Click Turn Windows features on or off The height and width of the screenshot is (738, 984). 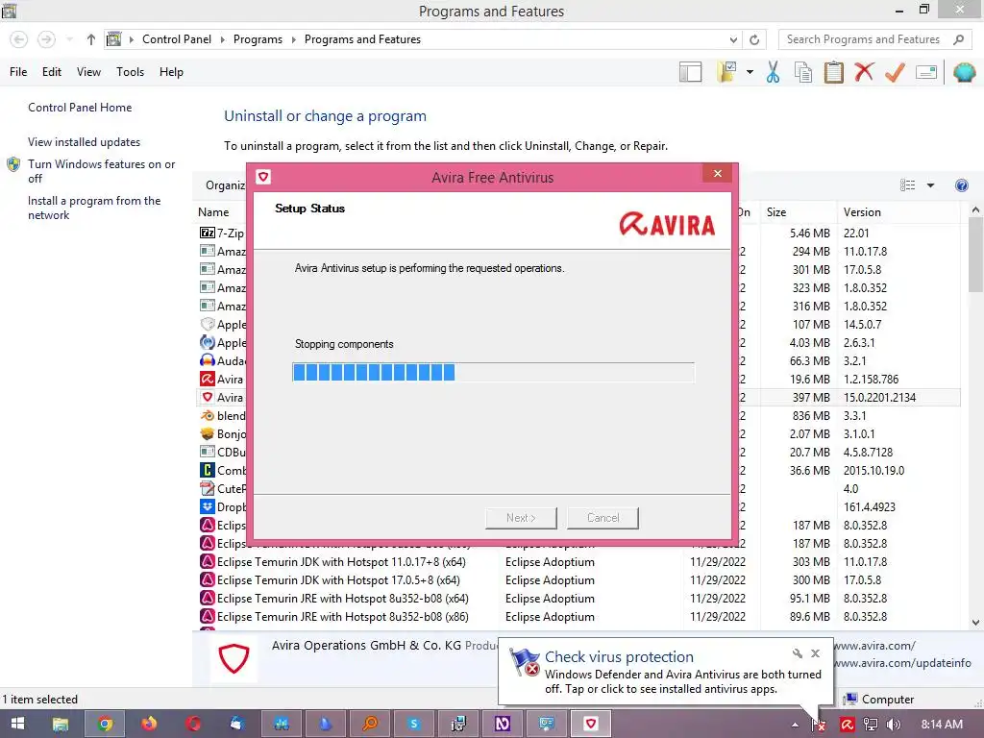coord(101,171)
